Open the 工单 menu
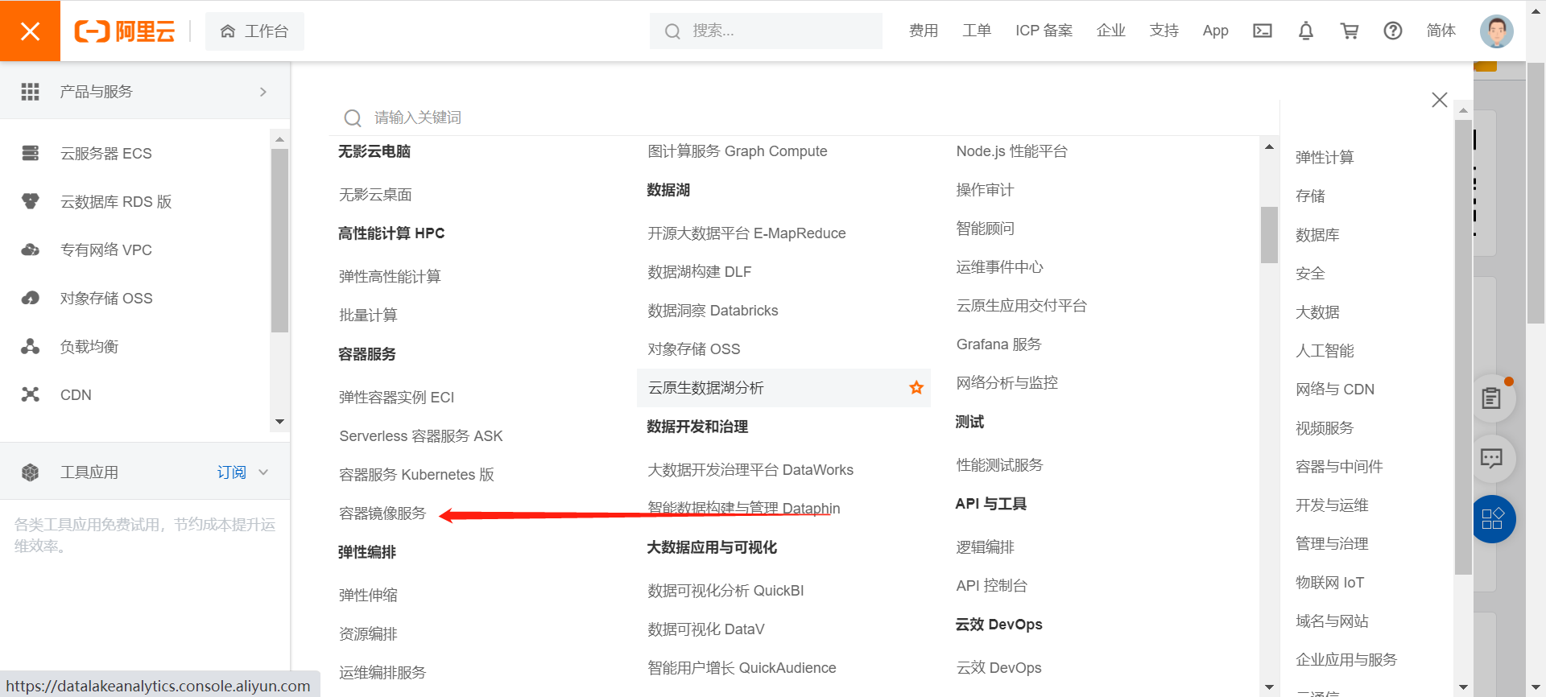Viewport: 1546px width, 697px height. tap(977, 31)
